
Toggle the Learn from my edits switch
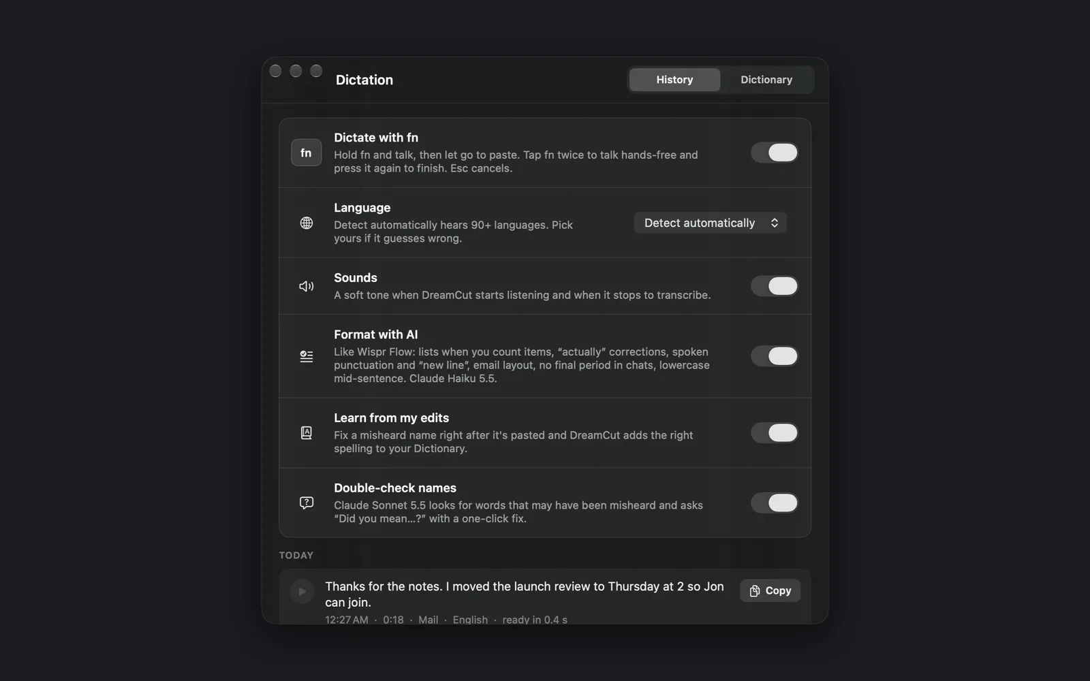tap(775, 433)
